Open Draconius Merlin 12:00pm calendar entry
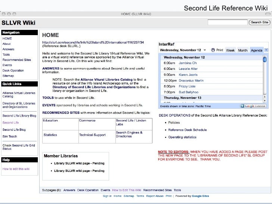 point(191,80)
